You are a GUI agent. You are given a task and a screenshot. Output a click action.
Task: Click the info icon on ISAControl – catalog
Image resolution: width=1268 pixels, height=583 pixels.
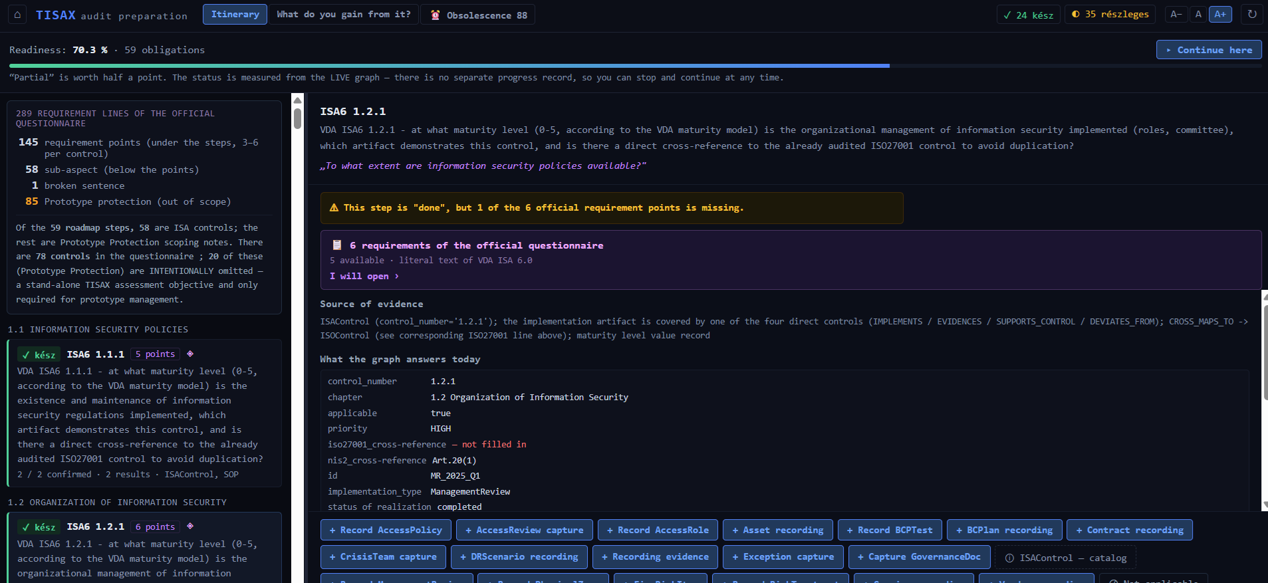[x=1009, y=558]
